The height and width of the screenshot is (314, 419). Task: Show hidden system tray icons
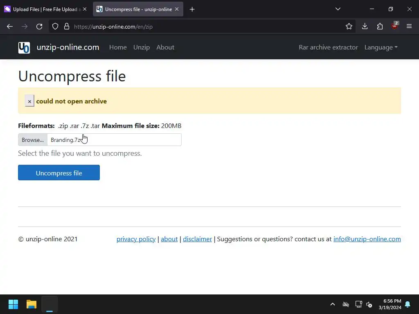[332, 304]
